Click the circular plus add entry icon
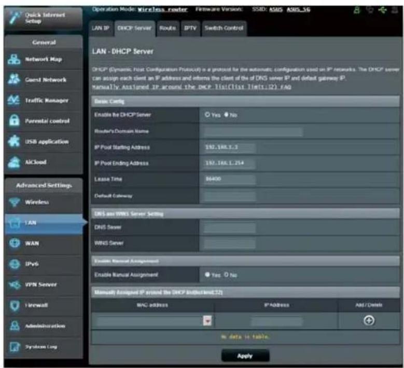Image resolution: width=404 pixels, height=368 pixels. point(369,321)
